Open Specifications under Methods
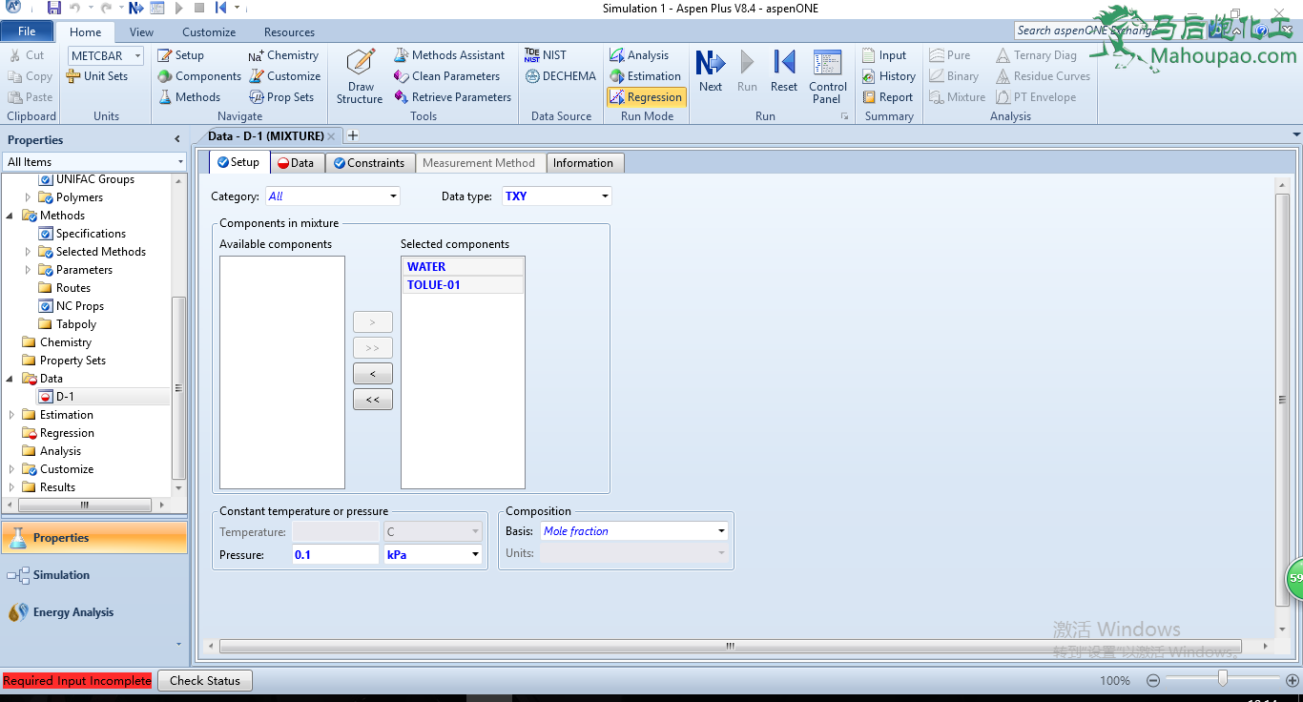This screenshot has width=1303, height=702. [x=91, y=234]
